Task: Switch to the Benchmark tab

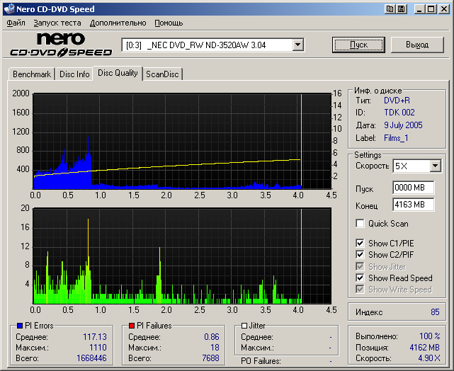Action: pos(32,74)
